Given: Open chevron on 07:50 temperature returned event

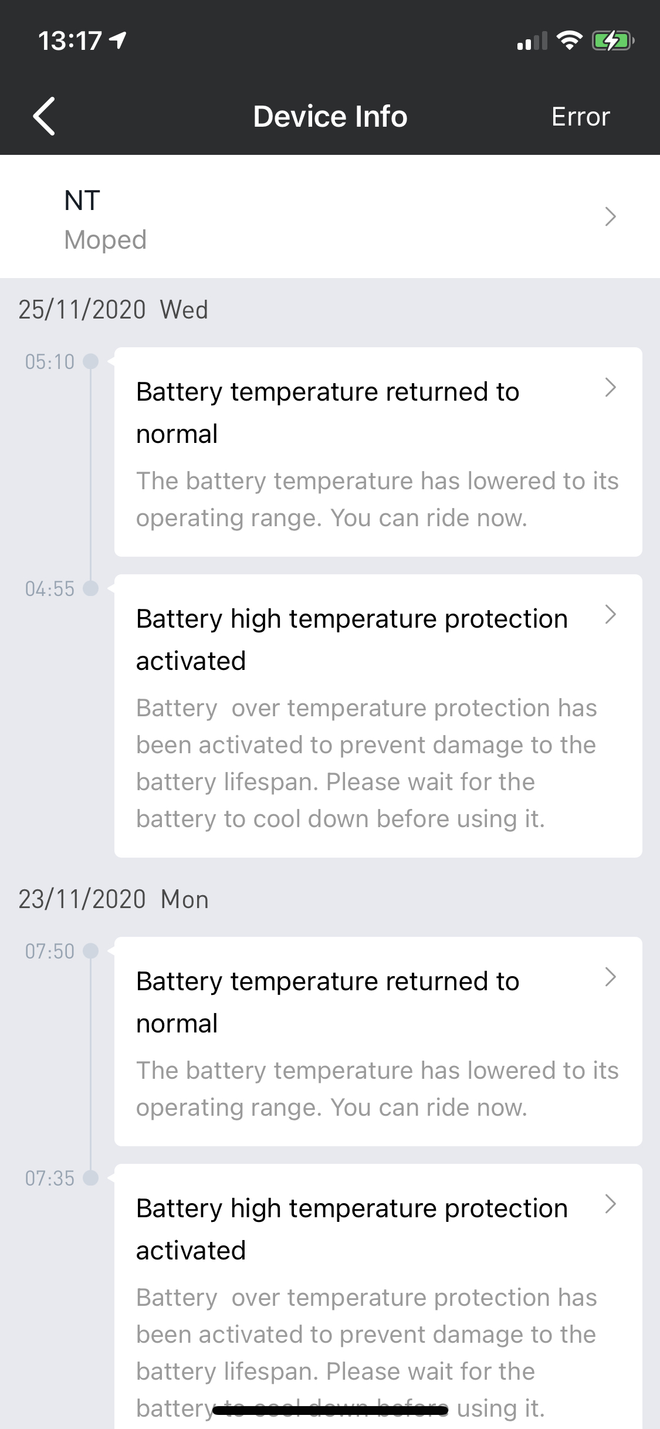Looking at the screenshot, I should click(x=610, y=977).
